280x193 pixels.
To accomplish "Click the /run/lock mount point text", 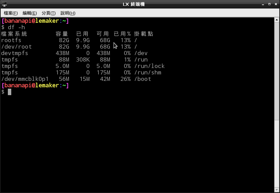I will pyautogui.click(x=149, y=66).
